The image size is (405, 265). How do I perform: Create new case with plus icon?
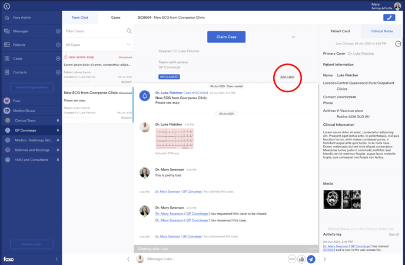(58, 59)
